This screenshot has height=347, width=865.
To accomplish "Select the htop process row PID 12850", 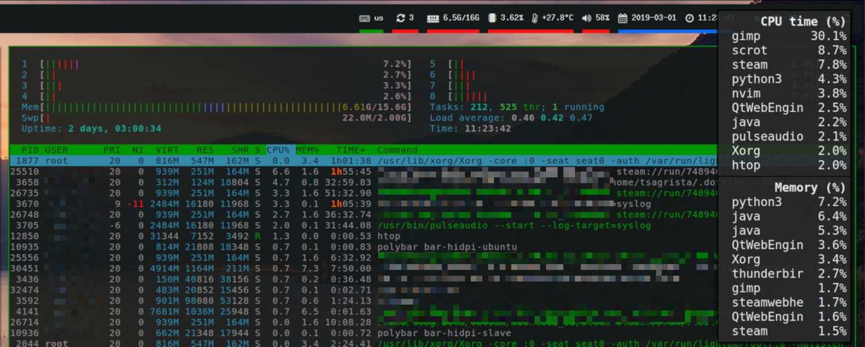I will click(363, 236).
